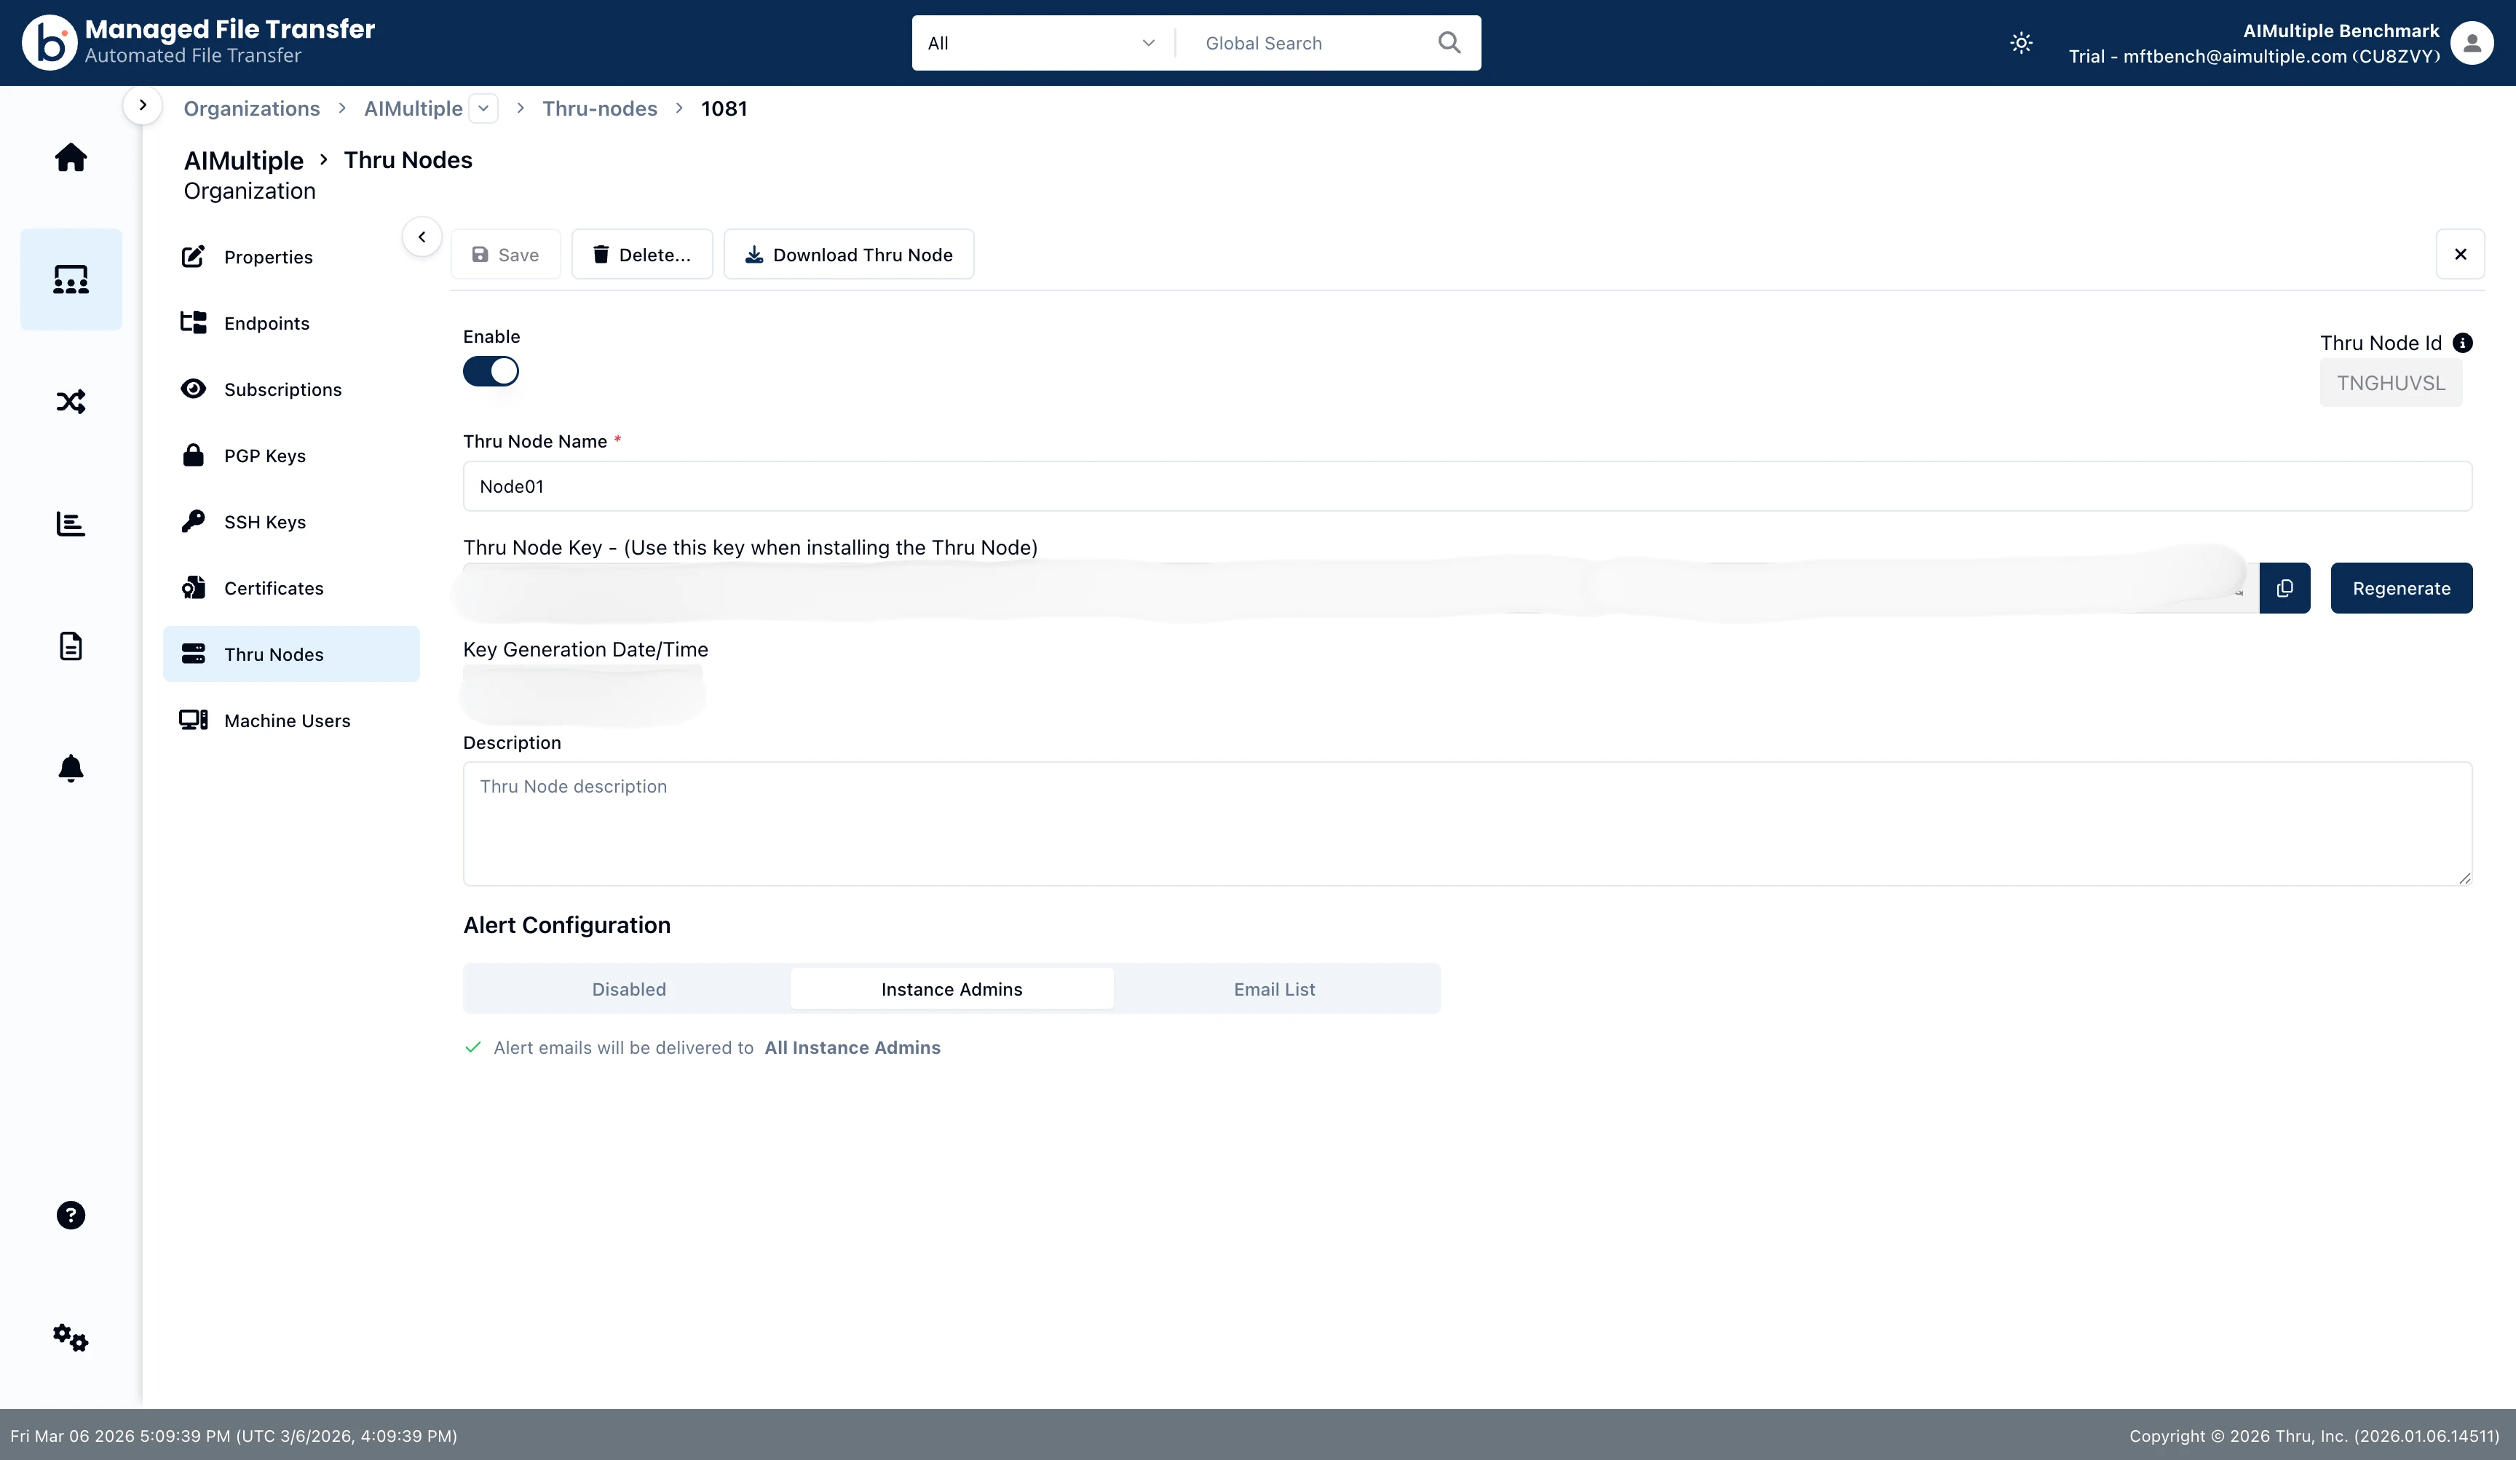Viewport: 2516px width, 1460px height.
Task: Select the Disabled alert option
Action: coord(629,989)
